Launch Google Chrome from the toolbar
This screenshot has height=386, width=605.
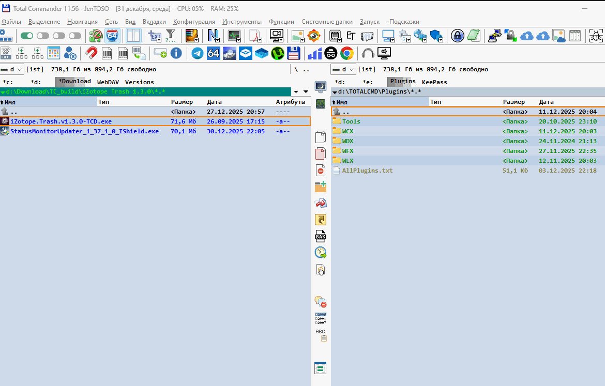346,53
